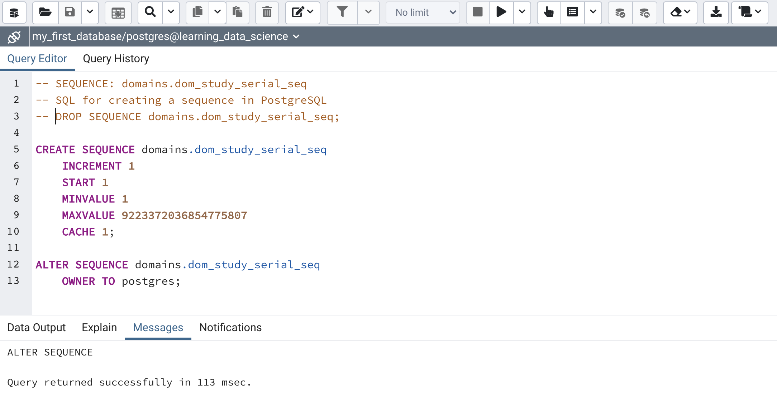Open the Notifications tab
777x412 pixels.
(x=230, y=328)
